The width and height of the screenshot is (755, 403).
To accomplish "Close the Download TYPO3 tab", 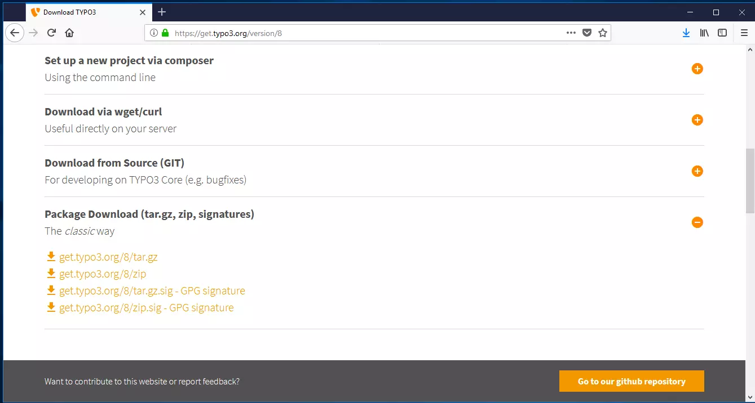I will tap(143, 12).
